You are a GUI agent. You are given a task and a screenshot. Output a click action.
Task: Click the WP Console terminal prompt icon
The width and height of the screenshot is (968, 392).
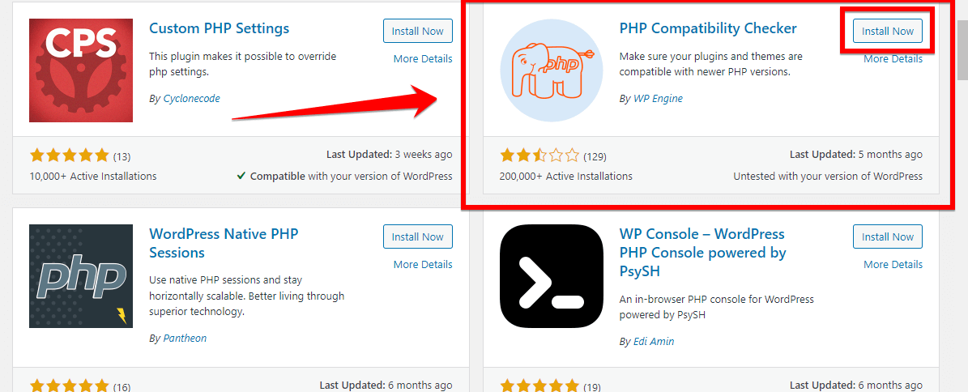pos(552,276)
